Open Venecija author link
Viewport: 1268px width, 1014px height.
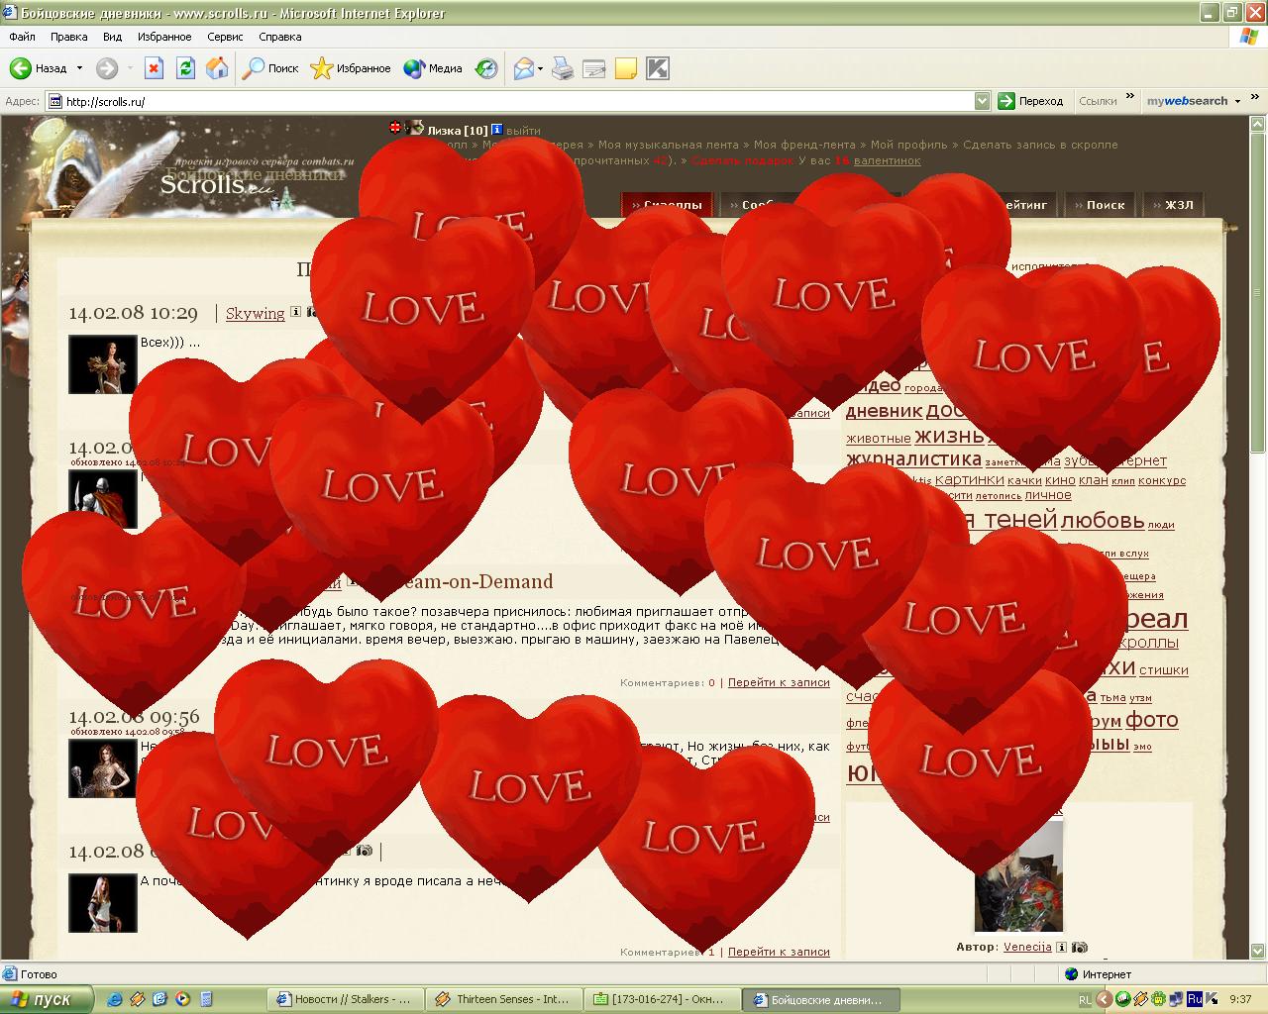point(1027,947)
